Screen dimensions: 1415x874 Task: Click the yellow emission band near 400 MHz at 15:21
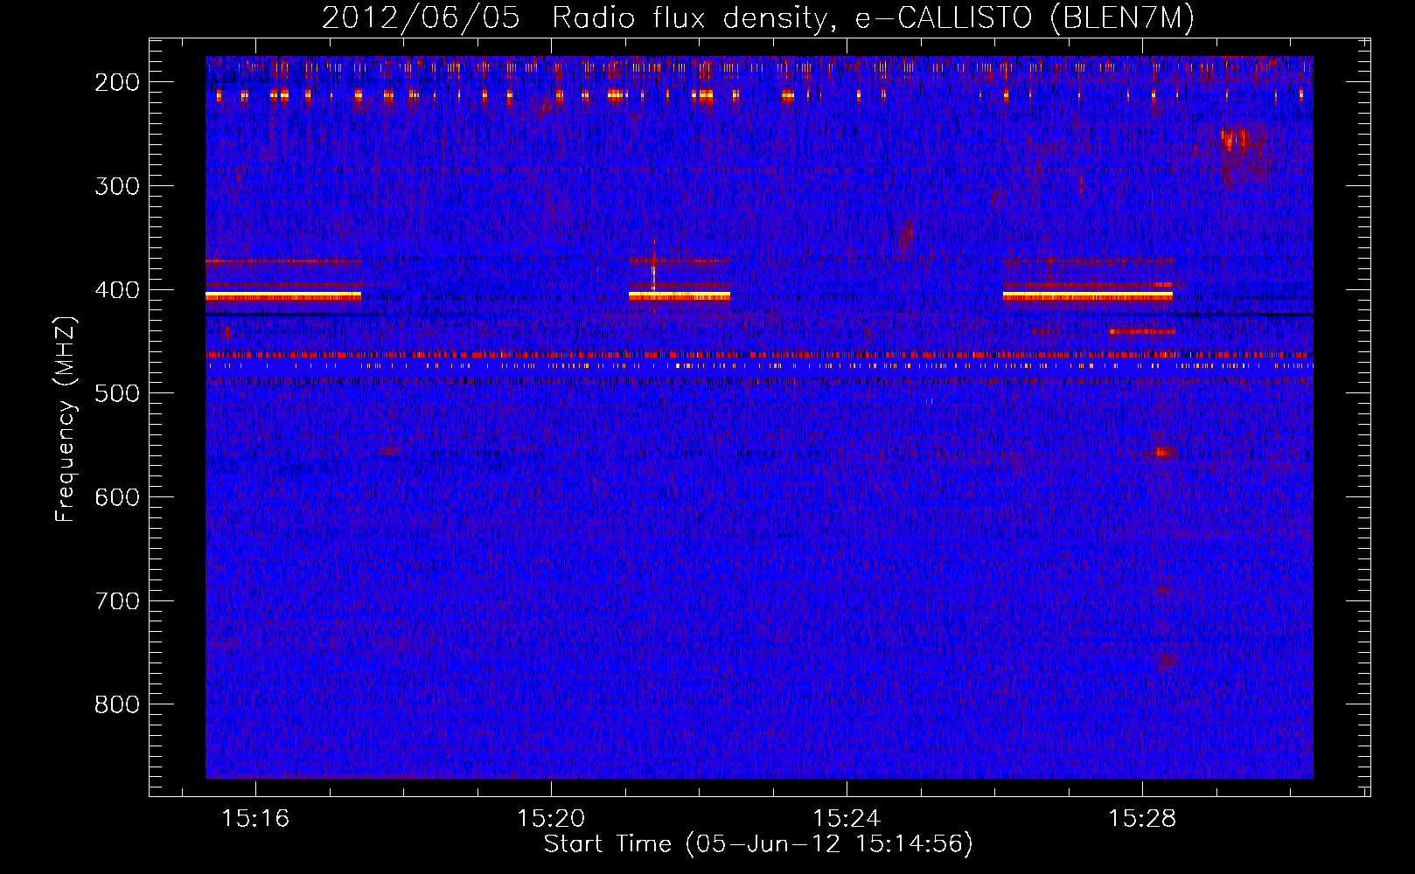[x=680, y=296]
